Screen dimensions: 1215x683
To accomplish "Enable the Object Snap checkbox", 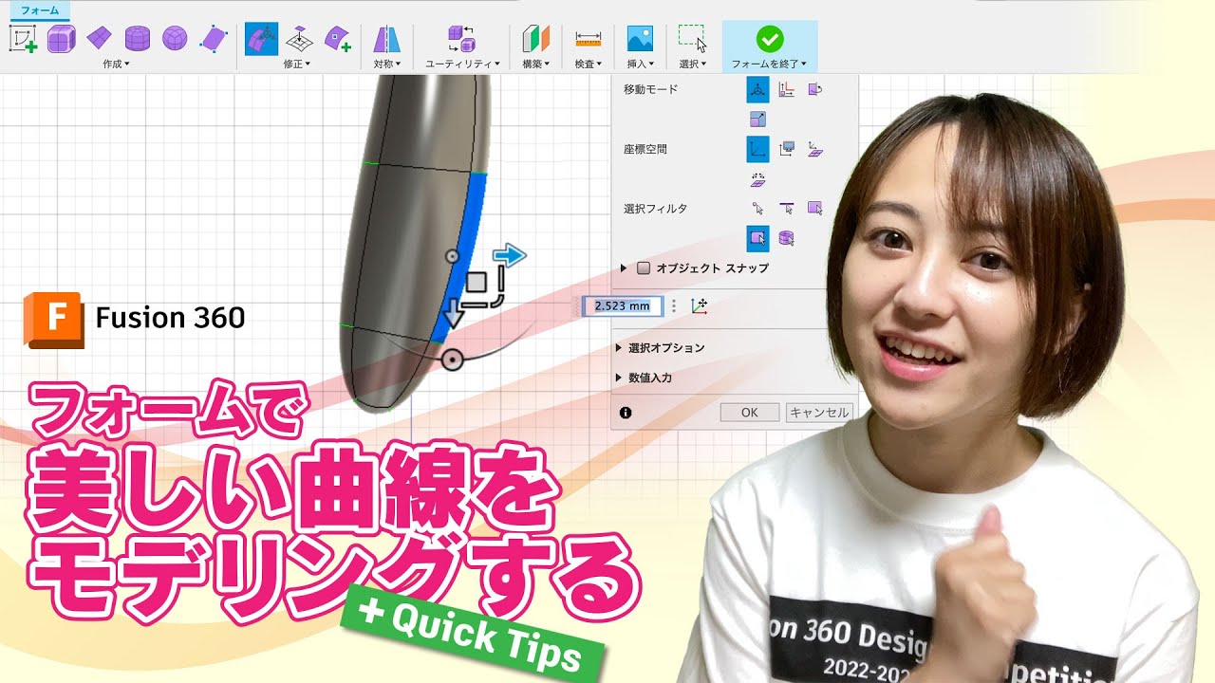I will (644, 268).
